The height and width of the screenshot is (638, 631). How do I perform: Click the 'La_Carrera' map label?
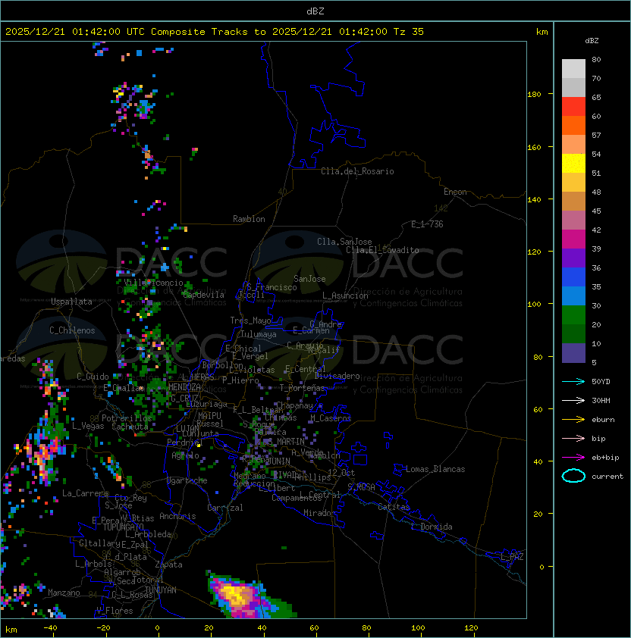[x=85, y=493]
